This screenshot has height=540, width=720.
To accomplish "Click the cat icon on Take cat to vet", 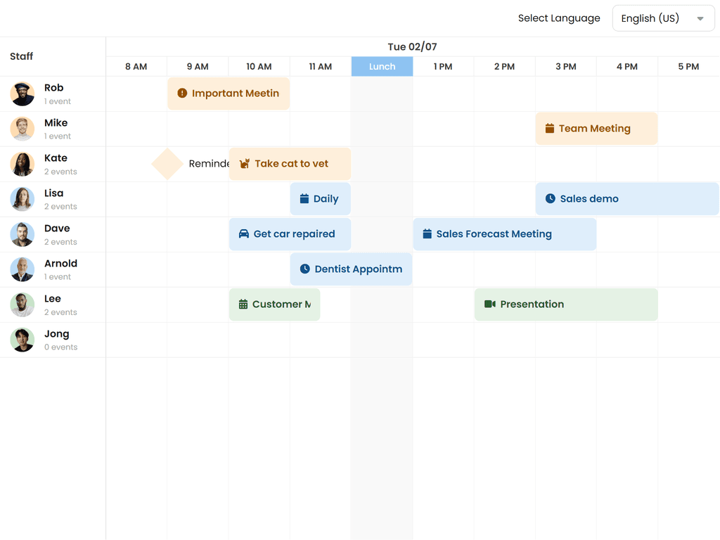I will click(x=245, y=164).
